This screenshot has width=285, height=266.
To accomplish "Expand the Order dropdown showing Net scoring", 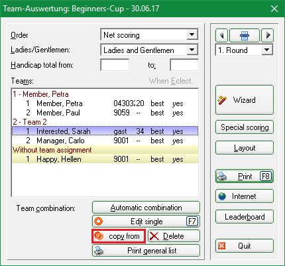I will [192, 34].
